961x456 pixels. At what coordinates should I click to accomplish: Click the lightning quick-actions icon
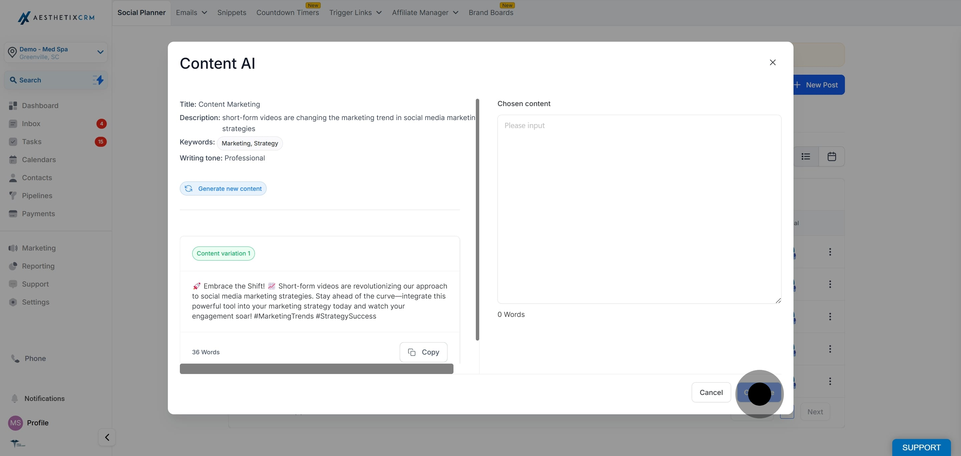[98, 80]
